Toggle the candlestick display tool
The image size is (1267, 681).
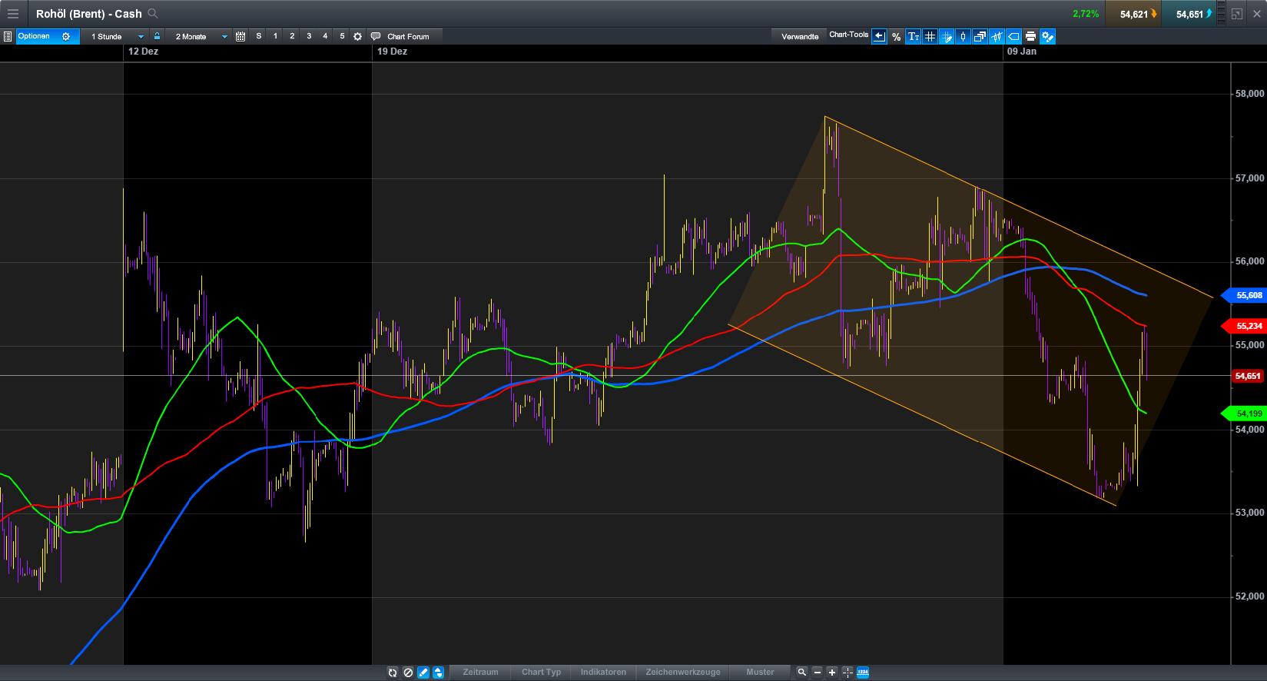(964, 36)
